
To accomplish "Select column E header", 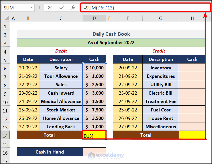I will [109, 18].
